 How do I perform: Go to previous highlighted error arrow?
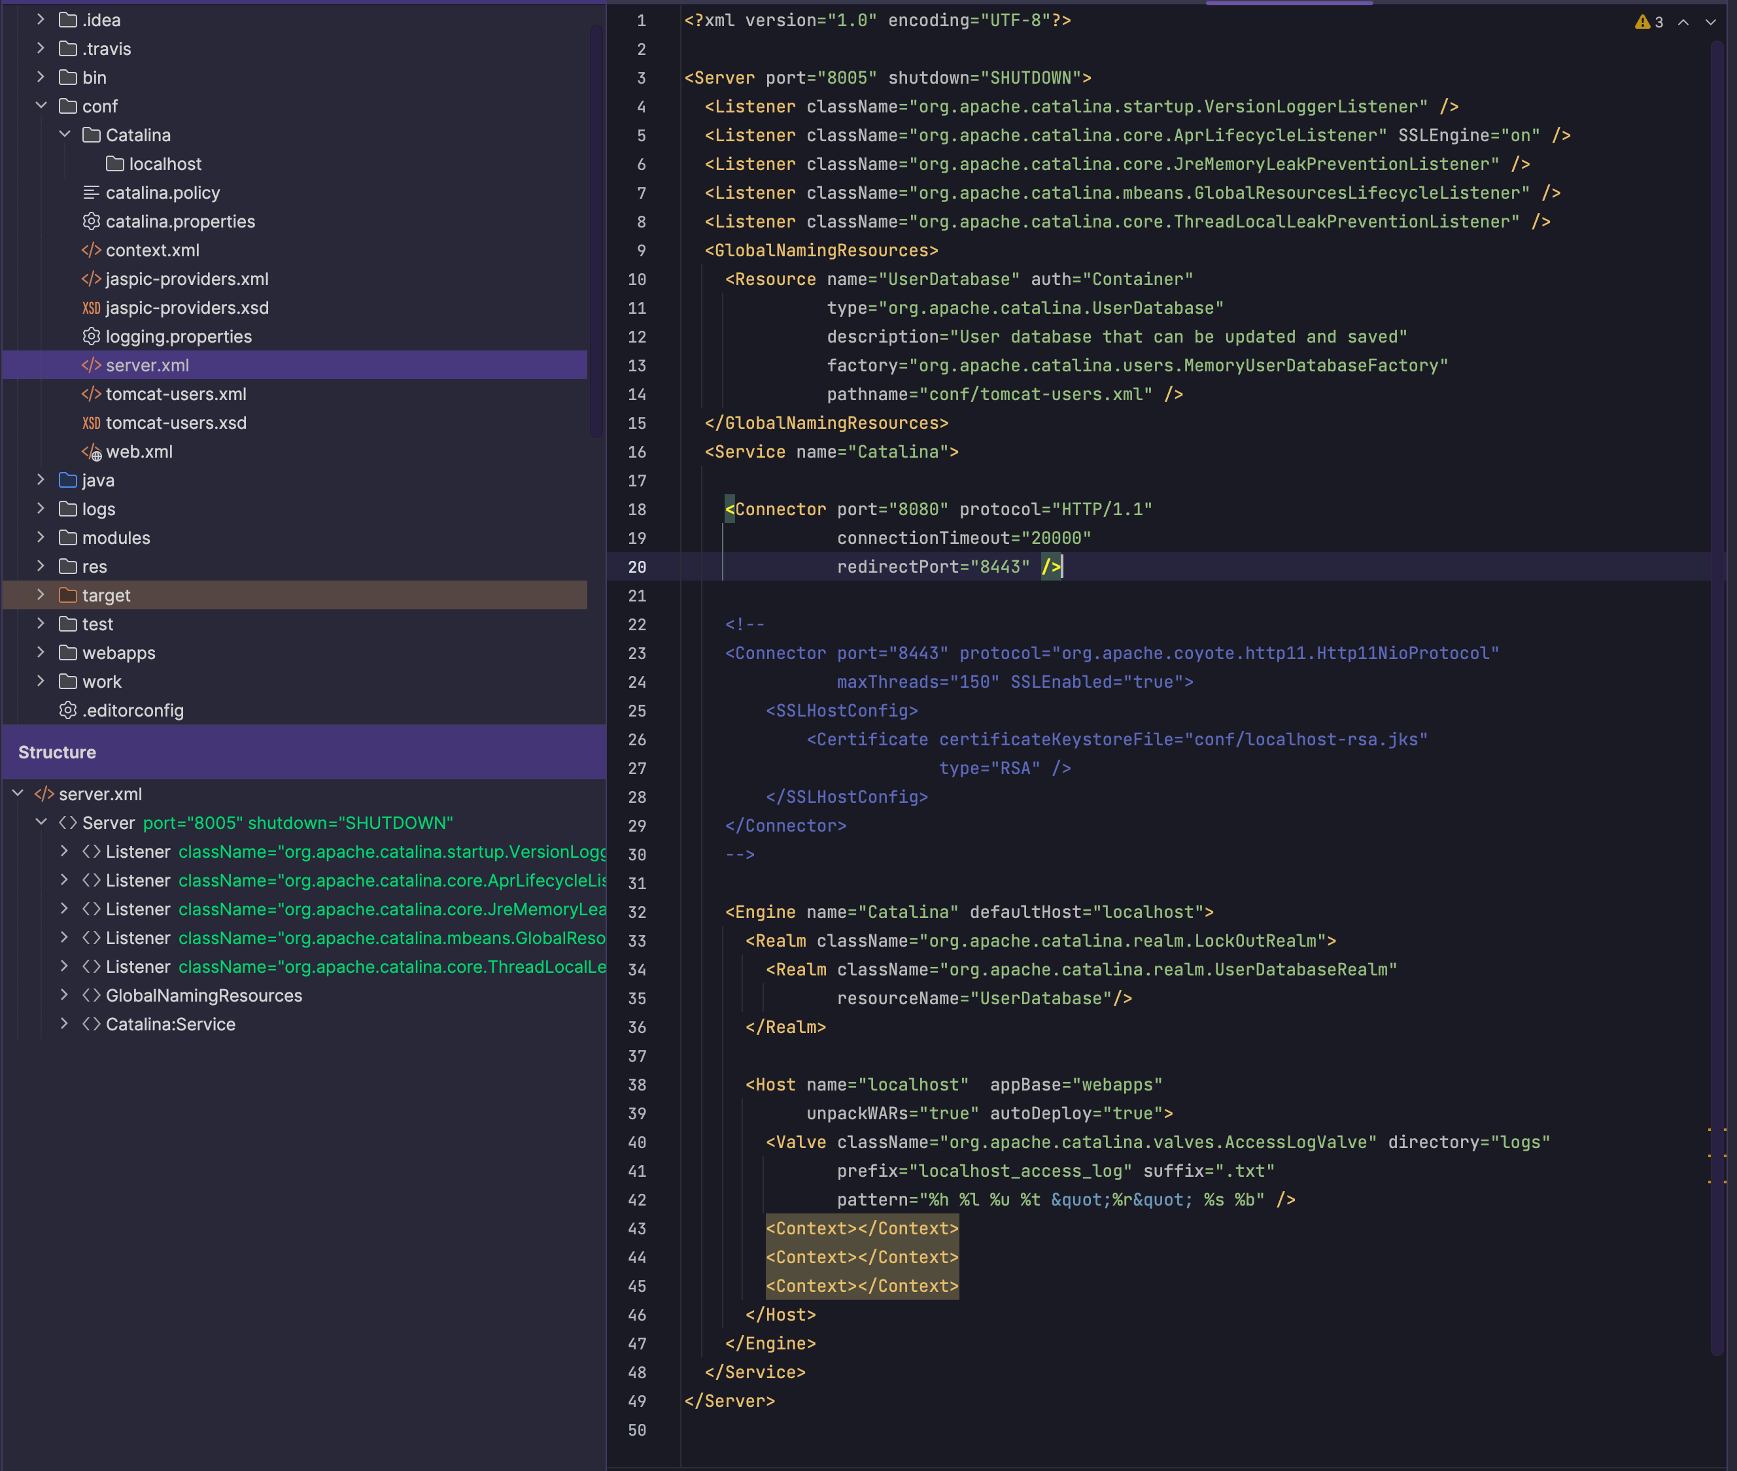pyautogui.click(x=1683, y=22)
